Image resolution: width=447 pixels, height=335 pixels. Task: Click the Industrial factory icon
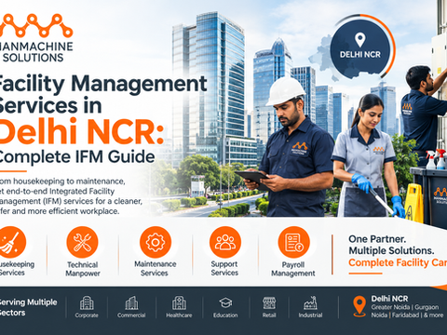click(310, 302)
